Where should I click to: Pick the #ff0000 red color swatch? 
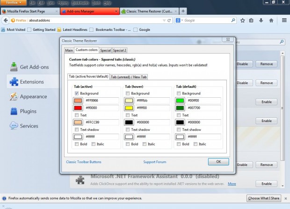[78, 108]
